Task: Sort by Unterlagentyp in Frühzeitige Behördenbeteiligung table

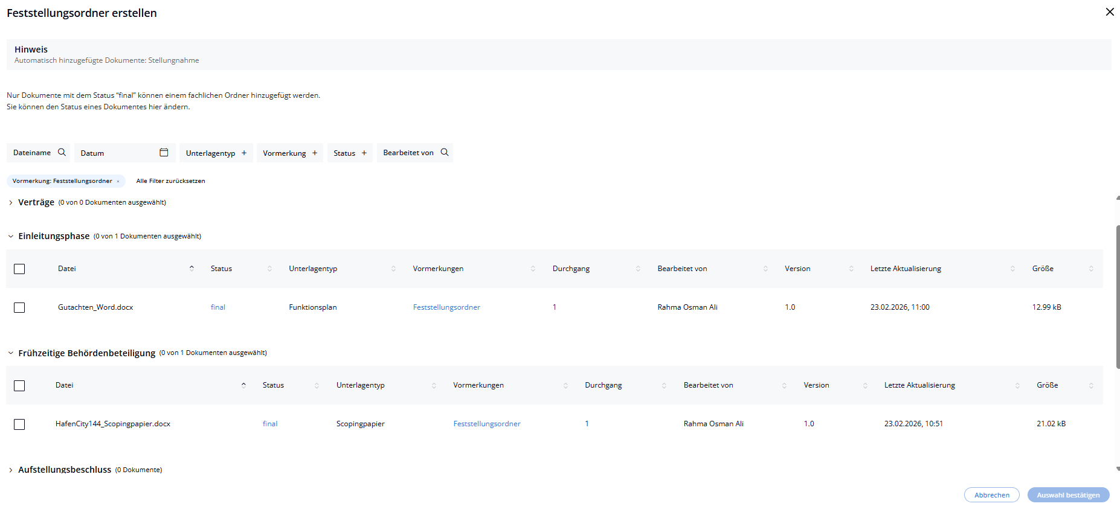Action: pyautogui.click(x=434, y=386)
